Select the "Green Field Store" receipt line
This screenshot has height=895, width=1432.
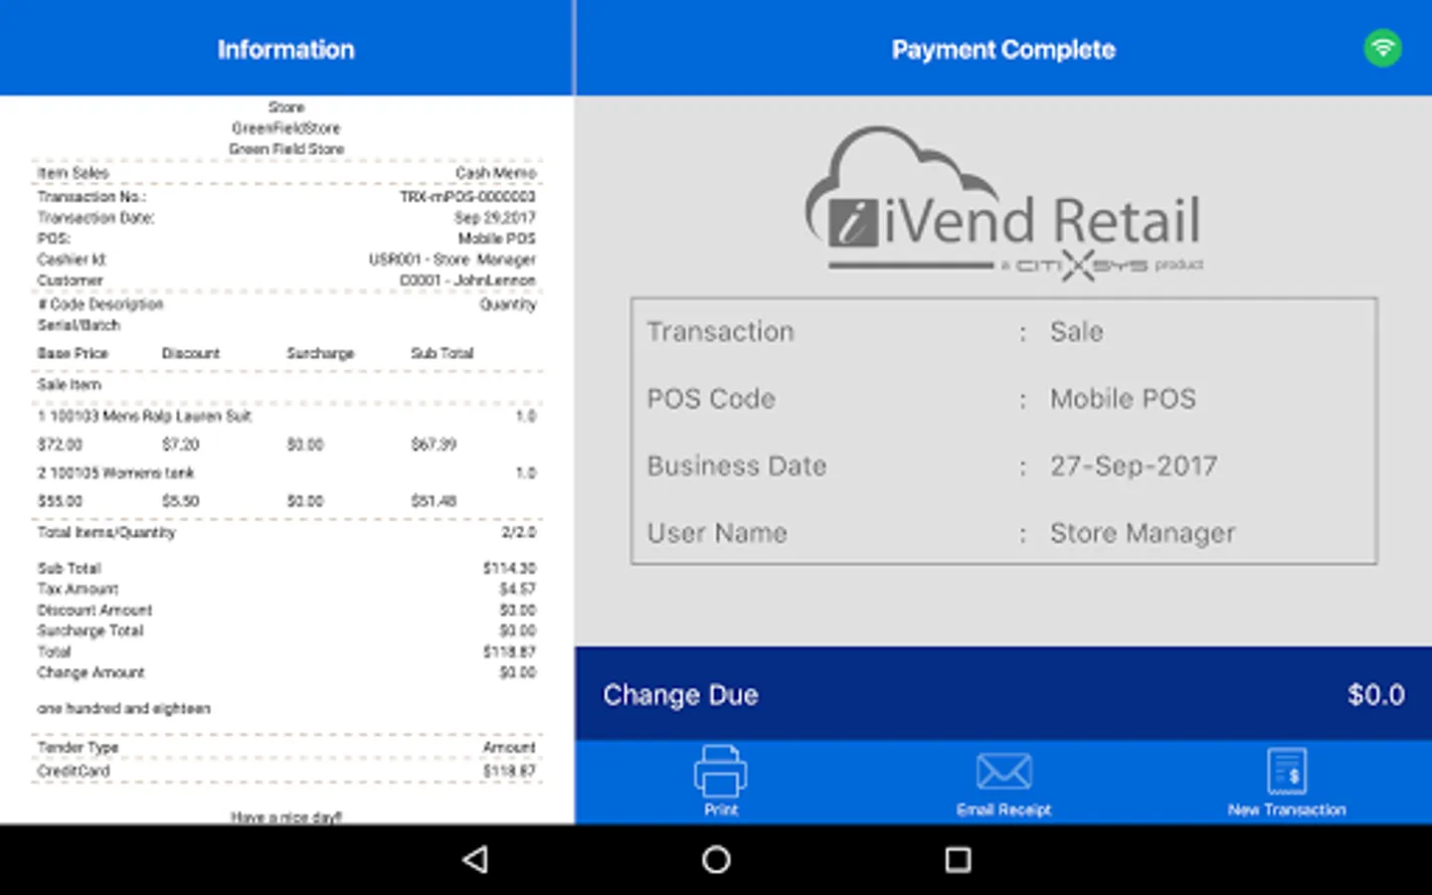[x=286, y=149]
